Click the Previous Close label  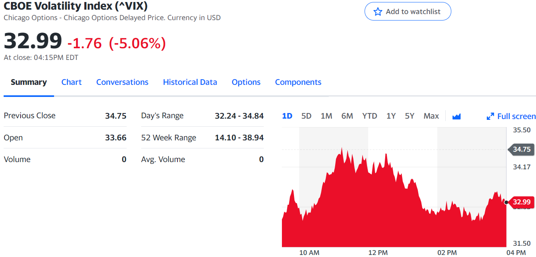coord(29,115)
